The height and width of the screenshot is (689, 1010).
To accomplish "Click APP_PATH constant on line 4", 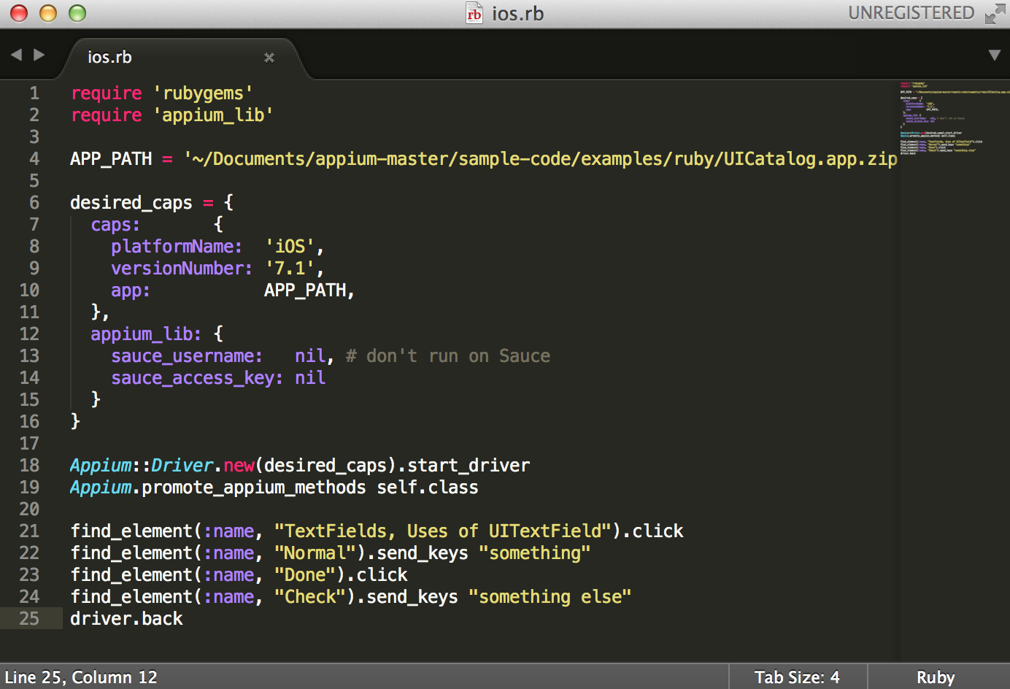I will click(x=111, y=159).
